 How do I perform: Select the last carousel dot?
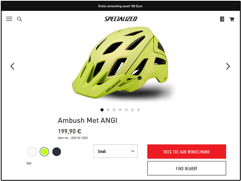pyautogui.click(x=139, y=110)
